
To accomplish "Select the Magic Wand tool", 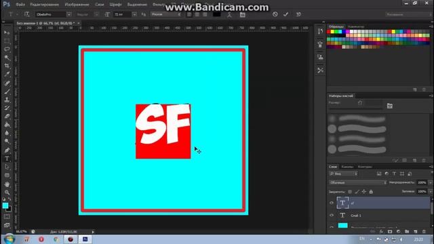I will tap(7, 58).
